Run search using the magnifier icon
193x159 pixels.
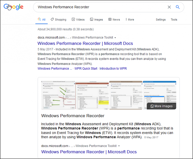178,7
